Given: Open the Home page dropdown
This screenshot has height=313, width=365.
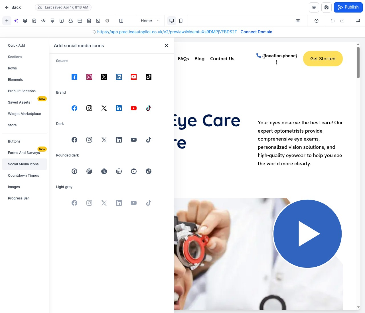Looking at the screenshot, I should [x=150, y=21].
